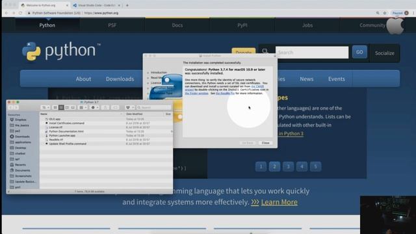416x234 pixels.
Task: Open Desktop in the Finder sidebar
Action: (20, 148)
